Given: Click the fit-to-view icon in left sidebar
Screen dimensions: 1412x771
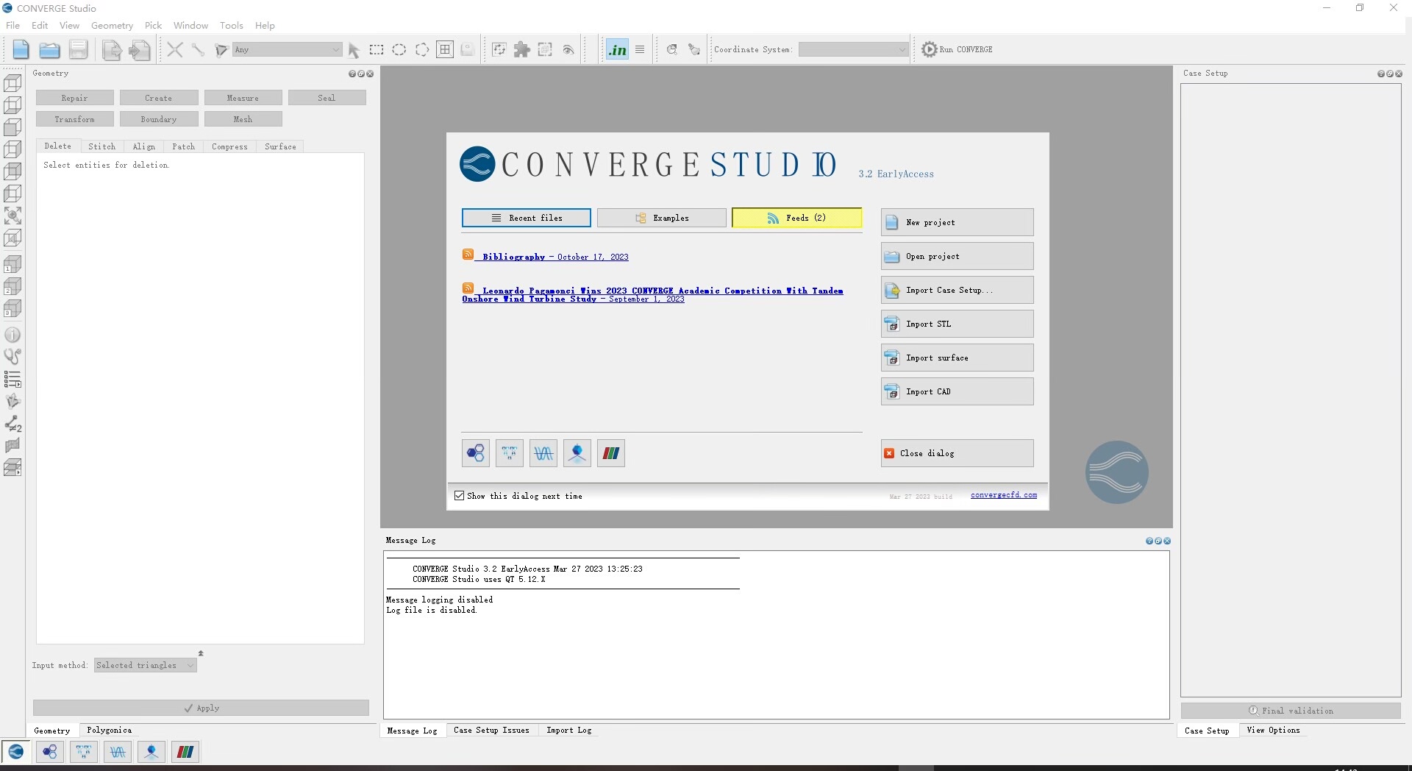Looking at the screenshot, I should click(13, 215).
